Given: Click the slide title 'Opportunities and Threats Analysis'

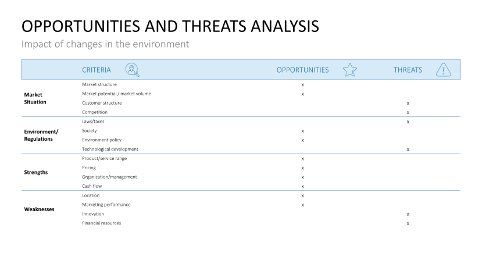Looking at the screenshot, I should (170, 26).
